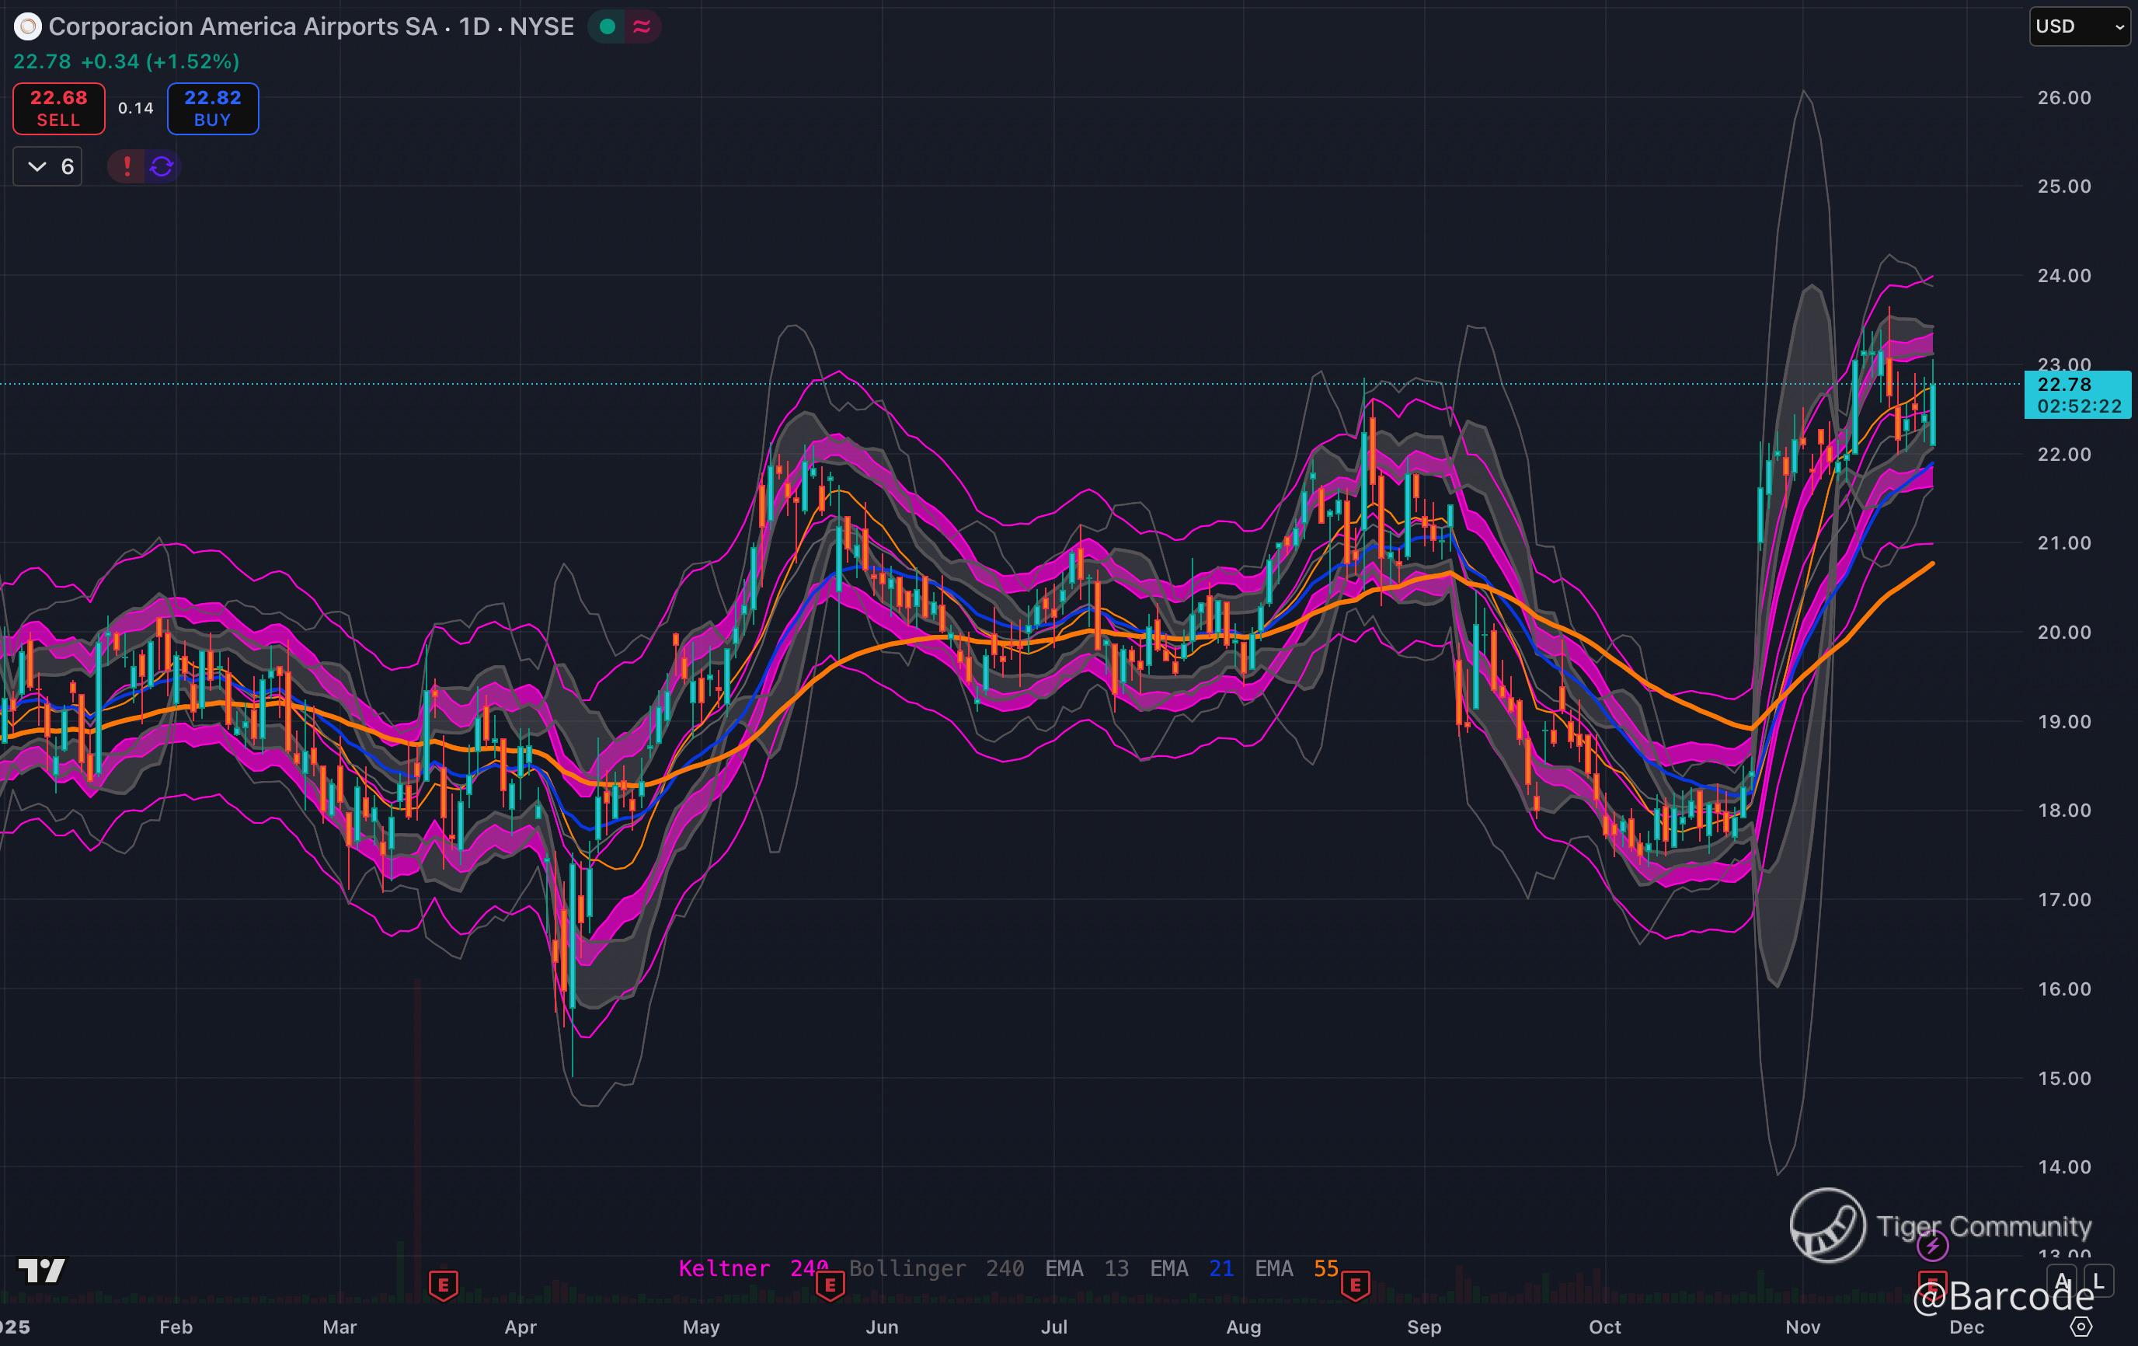Open chart settings hexagon gear icon
Image resolution: width=2138 pixels, height=1346 pixels.
[x=2081, y=1327]
